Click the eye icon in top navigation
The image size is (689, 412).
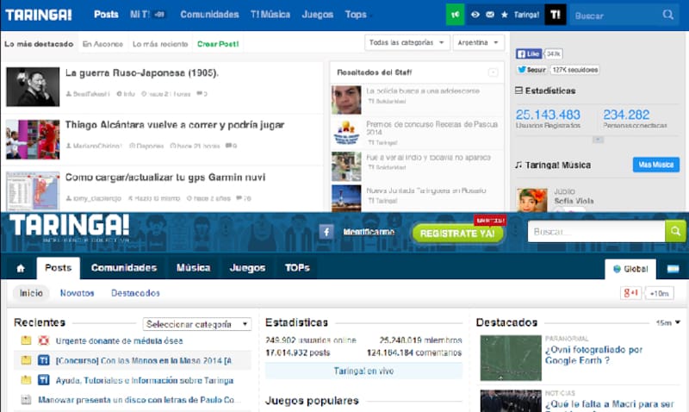pos(475,16)
